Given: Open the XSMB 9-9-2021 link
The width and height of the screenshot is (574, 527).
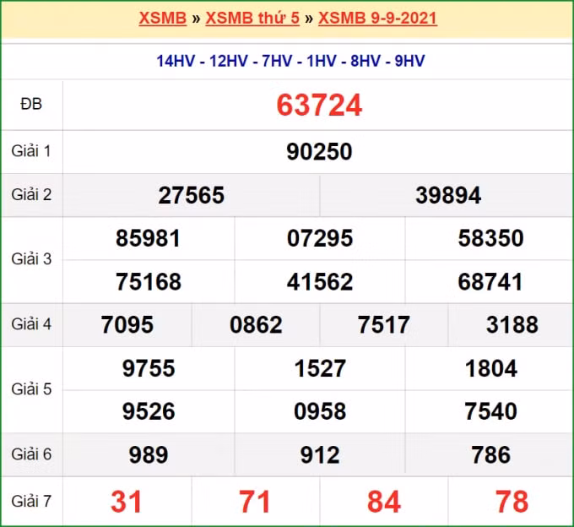Looking at the screenshot, I should (x=377, y=18).
